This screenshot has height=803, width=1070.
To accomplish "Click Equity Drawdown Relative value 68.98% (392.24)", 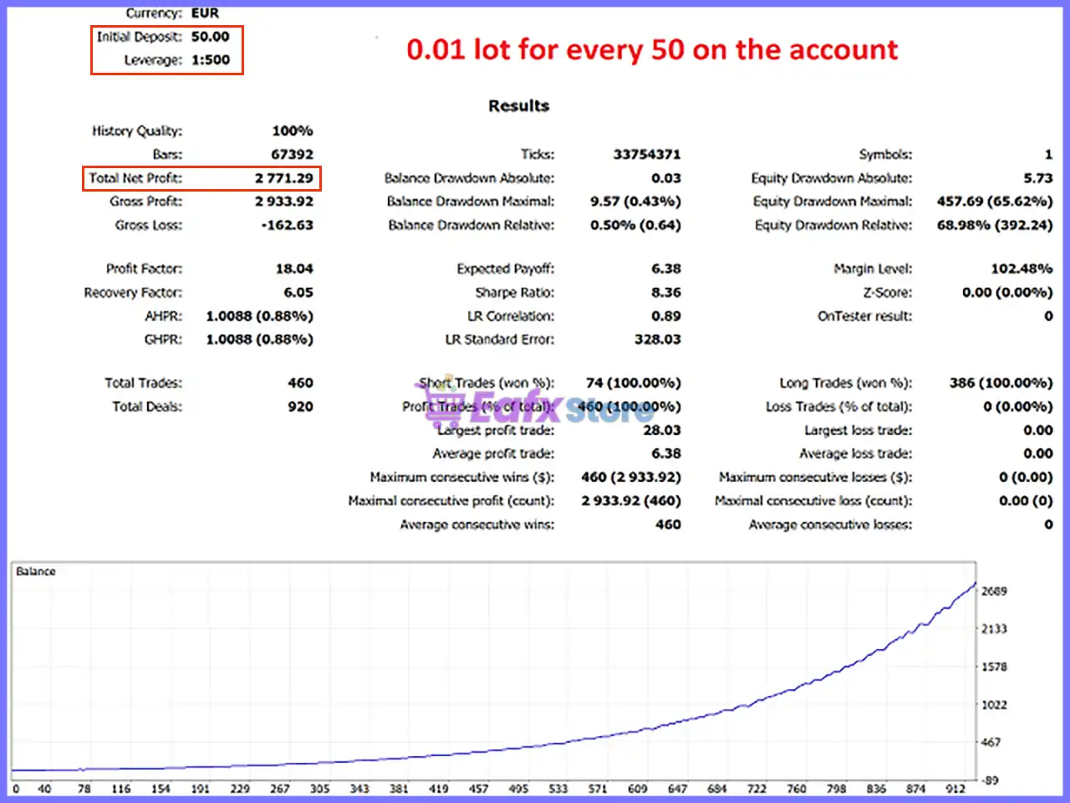I will pos(995,225).
